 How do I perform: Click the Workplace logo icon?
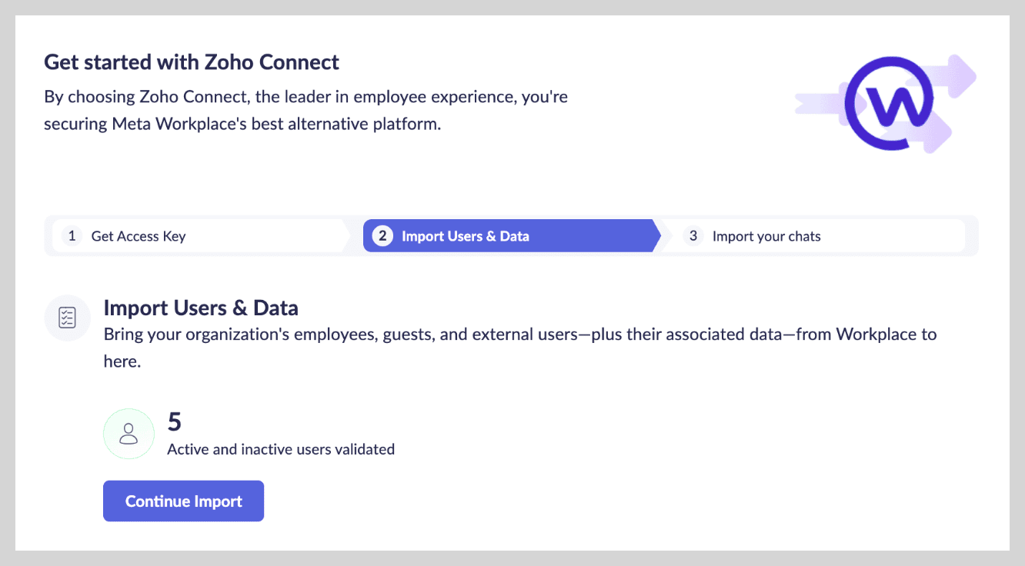[x=888, y=104]
